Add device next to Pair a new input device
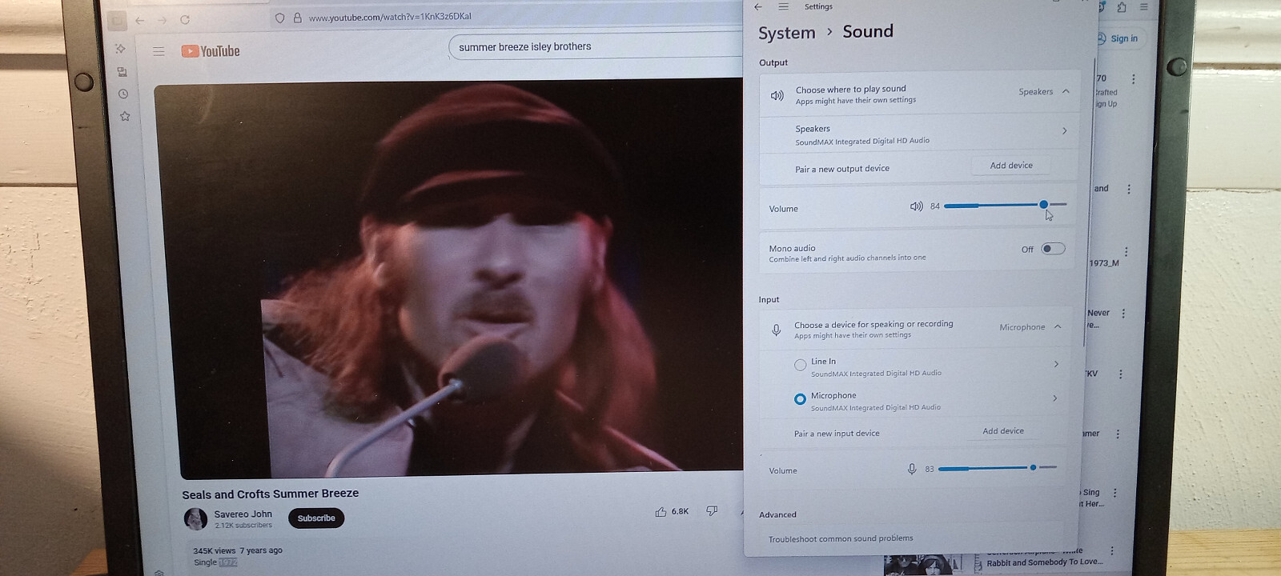1281x576 pixels. 1003,431
